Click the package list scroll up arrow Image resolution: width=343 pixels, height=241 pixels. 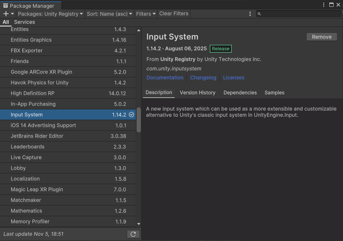(x=139, y=30)
